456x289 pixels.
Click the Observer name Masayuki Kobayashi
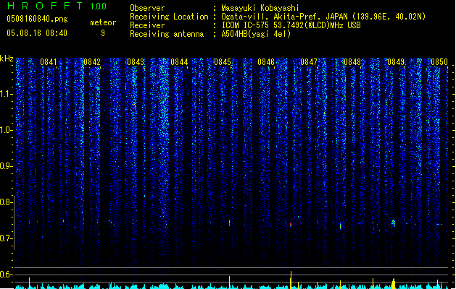260,8
